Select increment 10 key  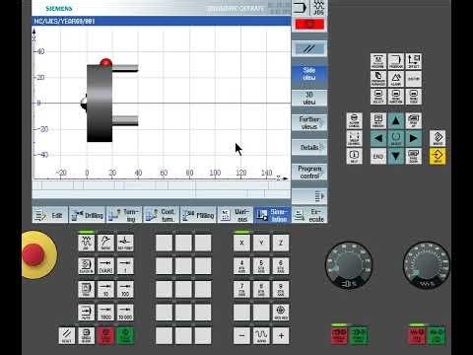point(105,289)
